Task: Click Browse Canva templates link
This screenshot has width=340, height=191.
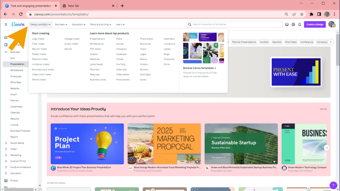Action: point(199,68)
